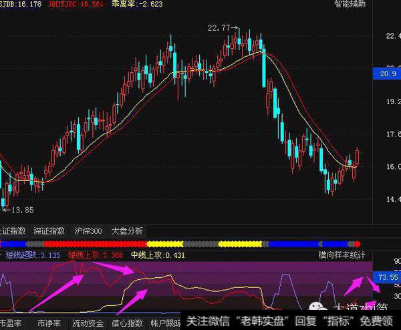This screenshot has width=401, height=330.
Task: Open the 帐户跟踪 tab
Action: 166,323
